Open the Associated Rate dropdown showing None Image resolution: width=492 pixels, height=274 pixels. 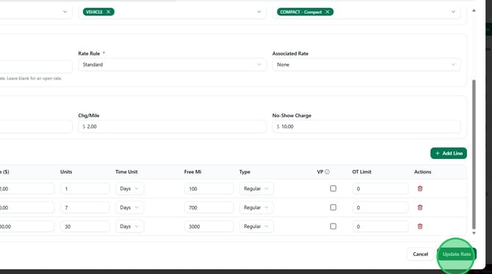pyautogui.click(x=366, y=64)
